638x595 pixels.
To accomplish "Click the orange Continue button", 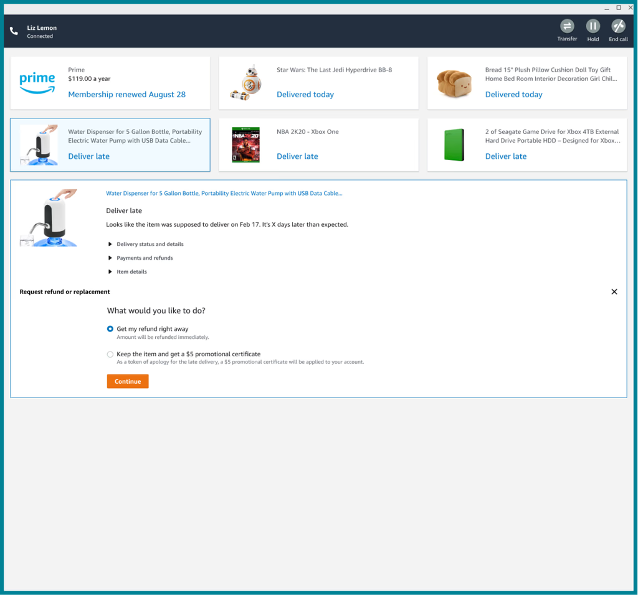I will click(128, 381).
